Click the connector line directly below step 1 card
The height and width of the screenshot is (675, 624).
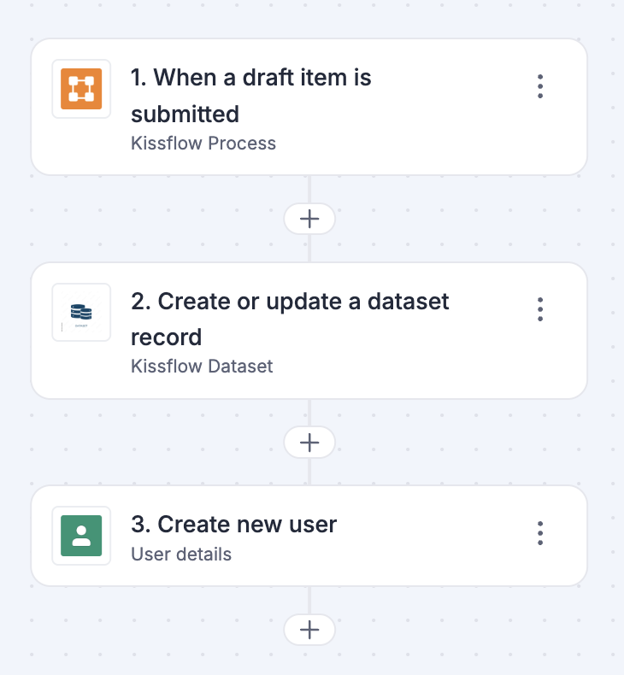point(309,189)
